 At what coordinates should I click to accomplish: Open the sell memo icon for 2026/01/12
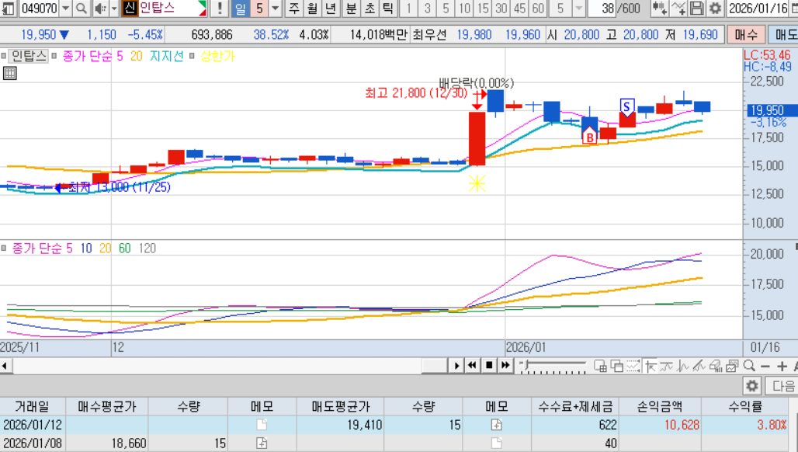pos(496,425)
